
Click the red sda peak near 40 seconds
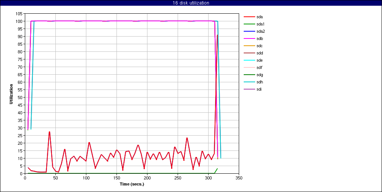49,132
